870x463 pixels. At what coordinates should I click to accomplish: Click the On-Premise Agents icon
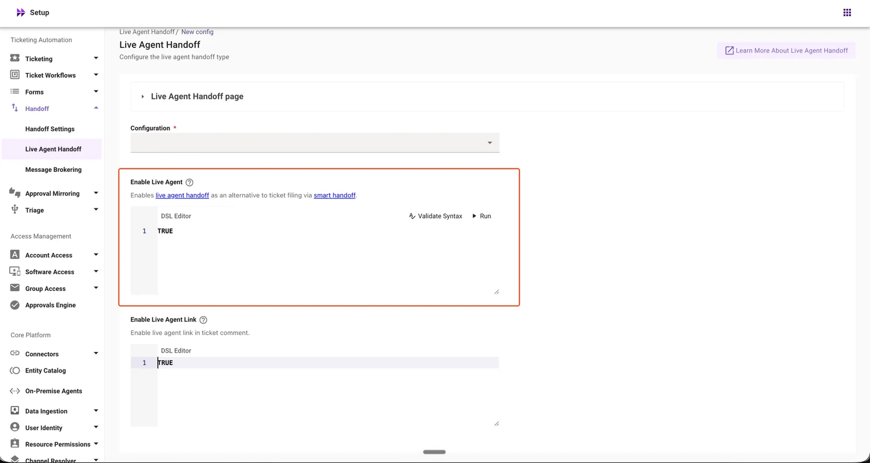coord(15,391)
